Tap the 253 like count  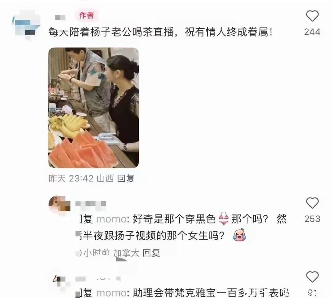pyautogui.click(x=312, y=219)
